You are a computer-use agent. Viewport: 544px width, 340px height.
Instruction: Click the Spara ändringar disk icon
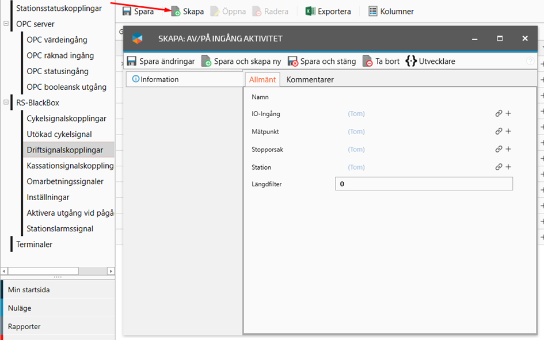click(132, 61)
